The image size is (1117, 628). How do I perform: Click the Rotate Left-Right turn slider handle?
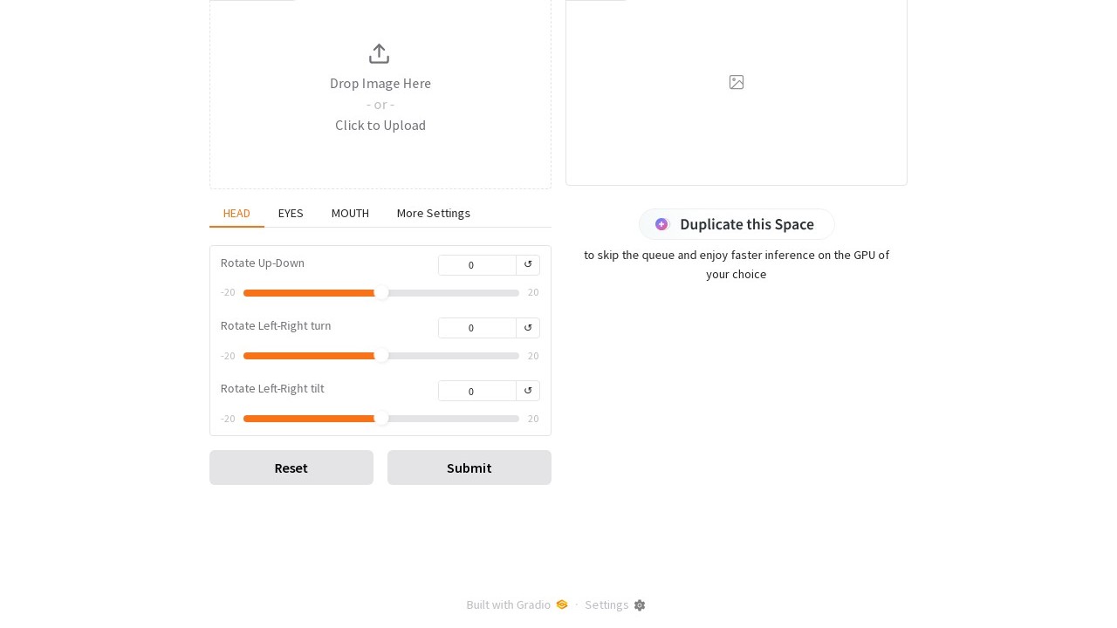(381, 356)
